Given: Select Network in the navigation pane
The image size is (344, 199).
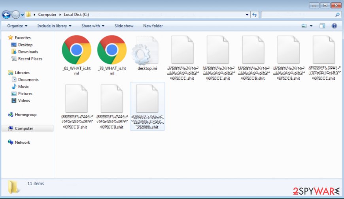Looking at the screenshot, I should [23, 143].
